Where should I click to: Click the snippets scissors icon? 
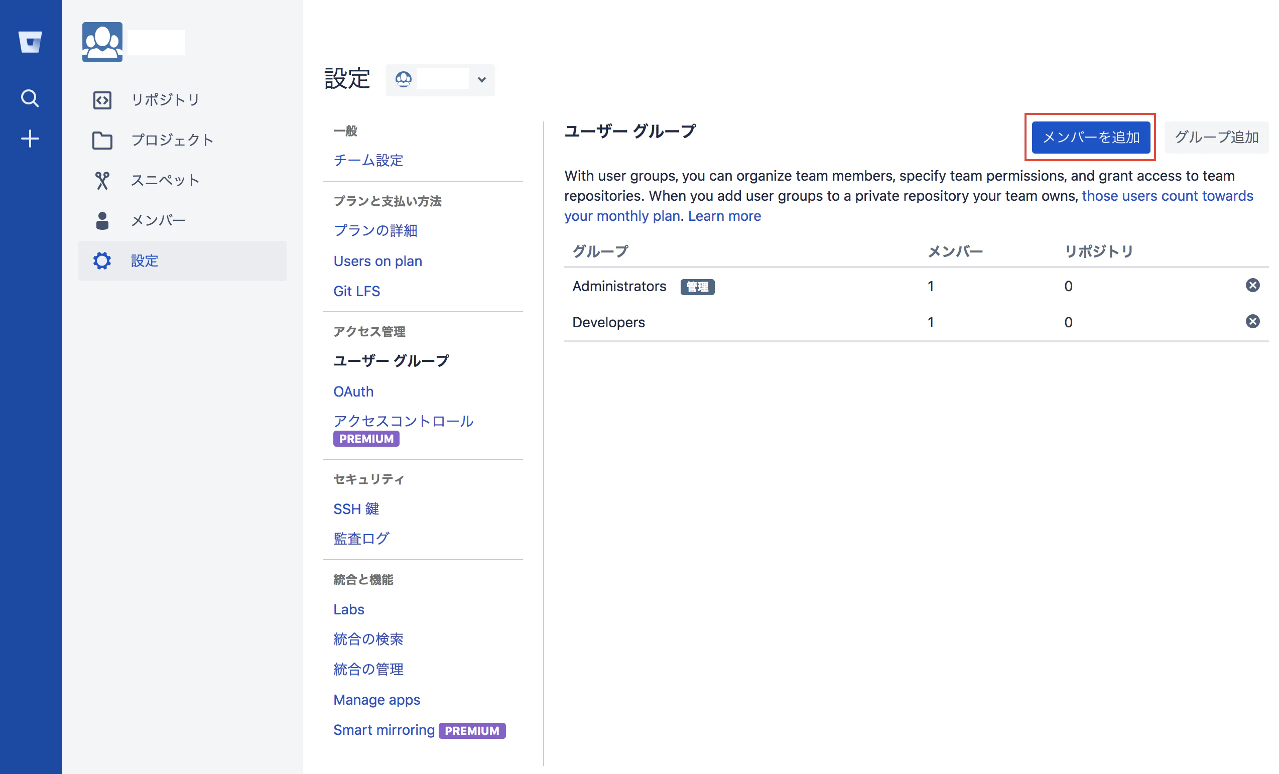click(102, 180)
